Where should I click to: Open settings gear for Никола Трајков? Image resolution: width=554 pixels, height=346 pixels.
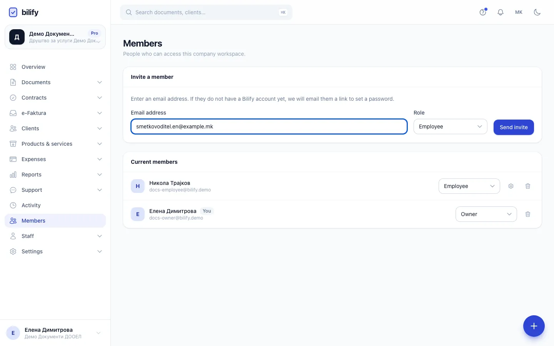pos(511,186)
